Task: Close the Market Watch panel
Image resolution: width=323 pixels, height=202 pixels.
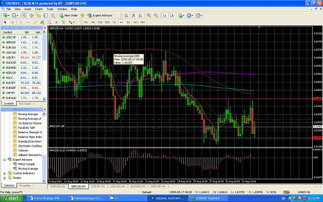Action: click(x=44, y=27)
